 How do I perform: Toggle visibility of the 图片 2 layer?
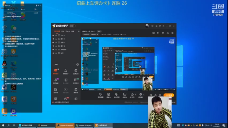[x=53, y=46]
